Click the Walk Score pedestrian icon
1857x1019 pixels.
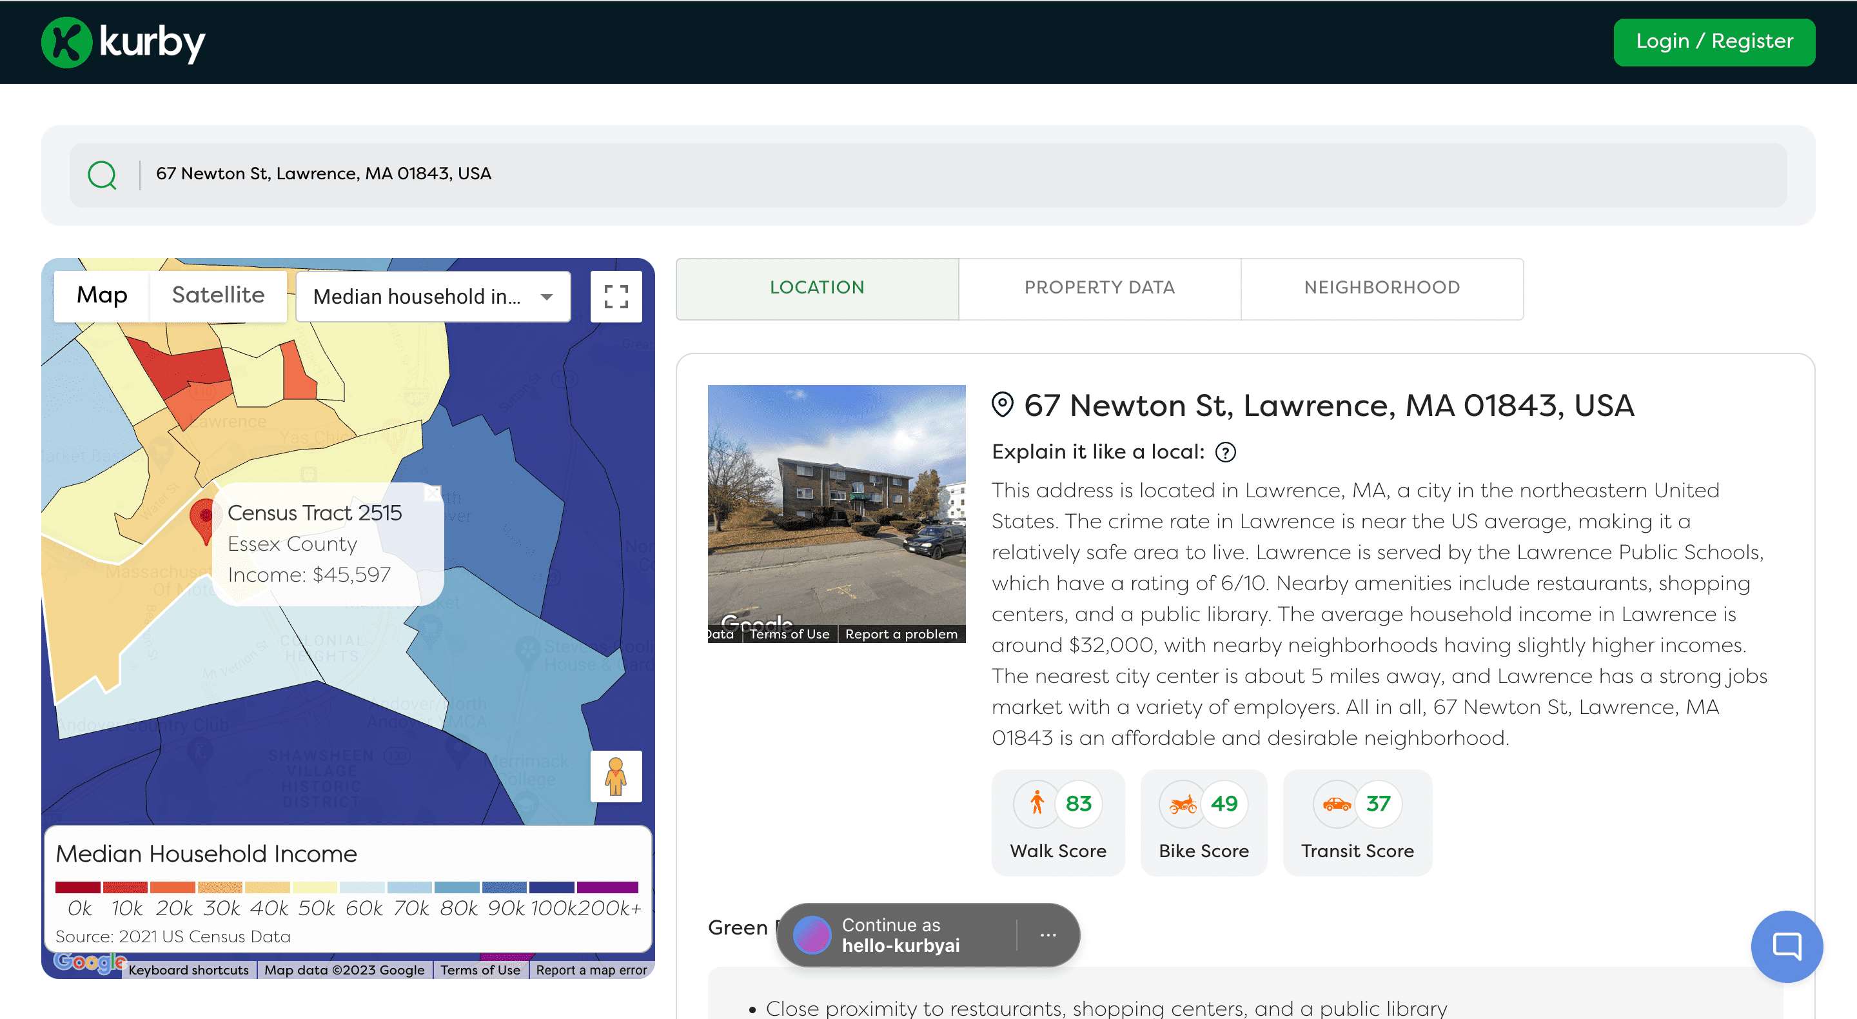(1036, 803)
